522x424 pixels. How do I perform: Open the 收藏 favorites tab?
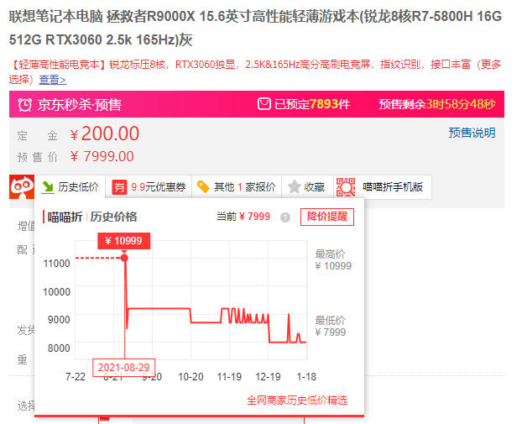[x=308, y=187]
